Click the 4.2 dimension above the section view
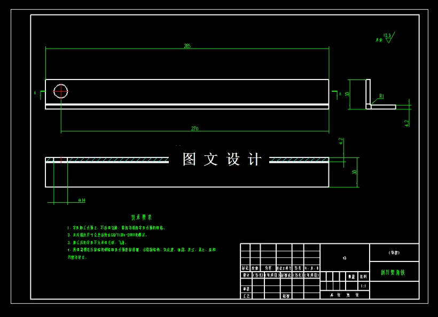 [x=341, y=141]
